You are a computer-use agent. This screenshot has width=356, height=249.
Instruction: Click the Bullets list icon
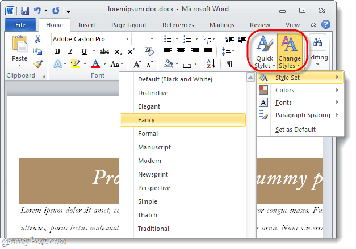click(x=168, y=39)
